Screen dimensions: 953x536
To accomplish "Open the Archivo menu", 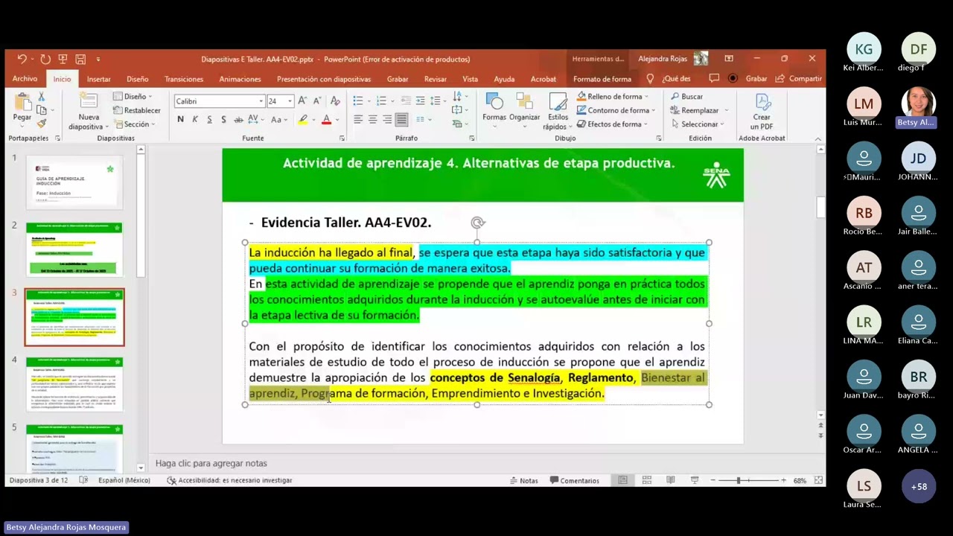I will (x=25, y=79).
